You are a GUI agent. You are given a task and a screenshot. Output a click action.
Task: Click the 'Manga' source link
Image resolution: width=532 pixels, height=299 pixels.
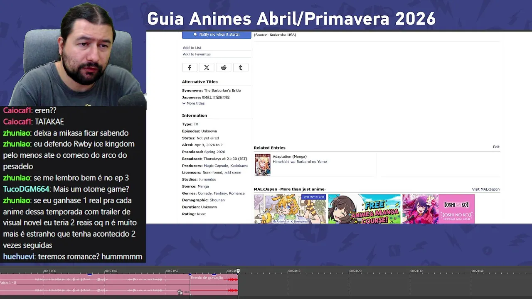(203, 186)
